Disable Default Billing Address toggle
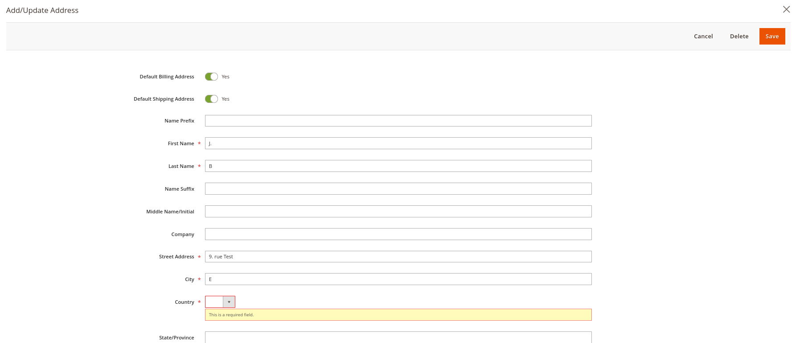Viewport: 800px width, 343px height. 211,76
